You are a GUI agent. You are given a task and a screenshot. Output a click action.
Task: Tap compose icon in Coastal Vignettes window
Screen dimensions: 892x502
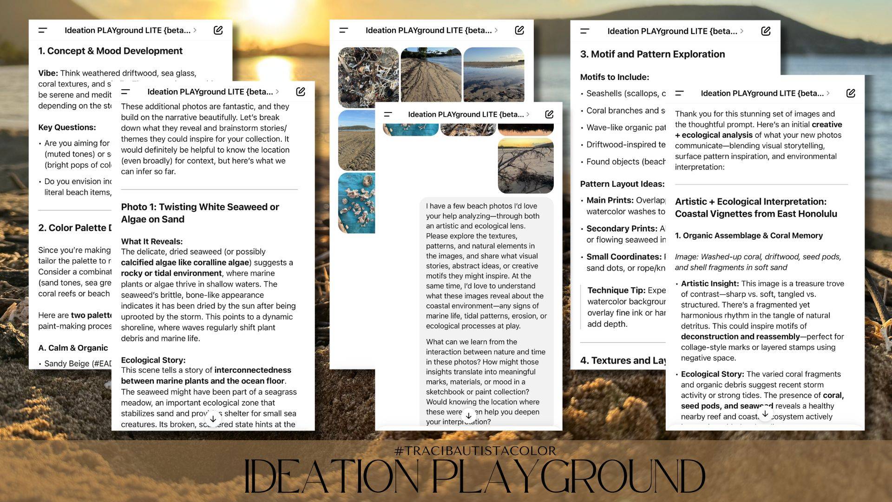pyautogui.click(x=851, y=93)
